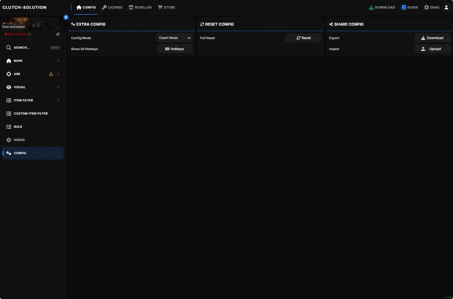
Task: Click the blue pin icon above the sidebar
Action: tap(66, 17)
